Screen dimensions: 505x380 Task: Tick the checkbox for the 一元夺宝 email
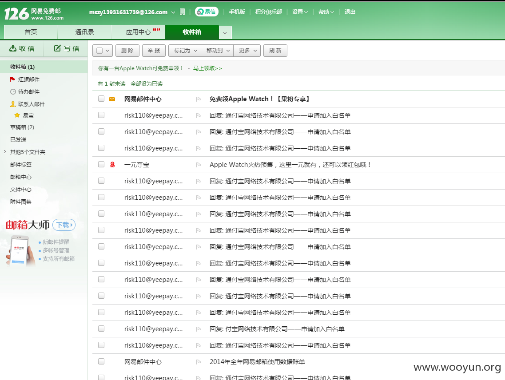click(x=101, y=164)
